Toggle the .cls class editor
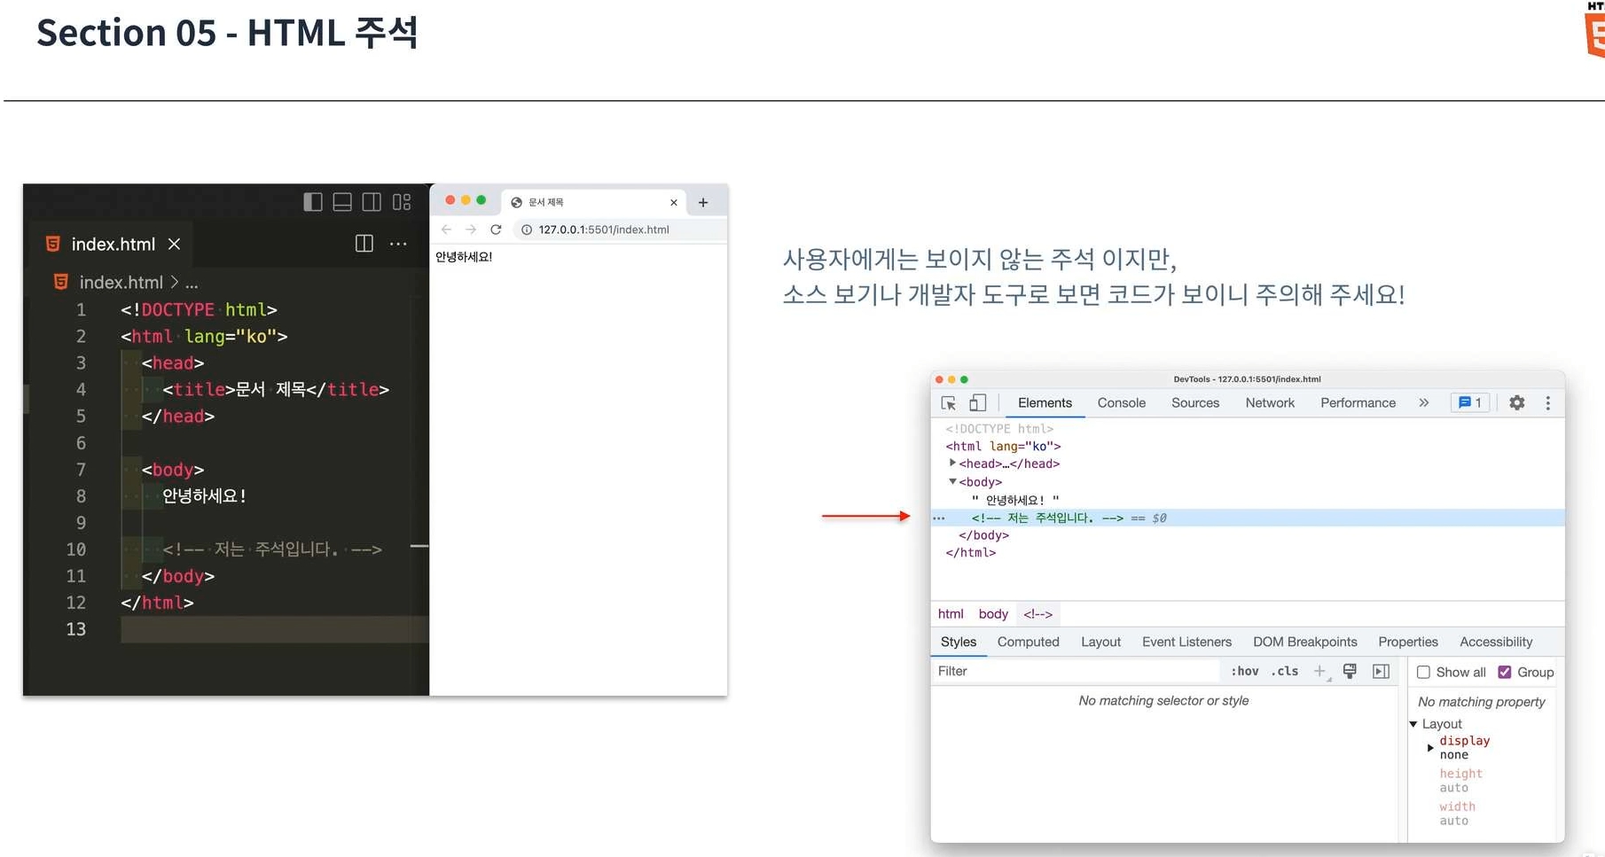 [1285, 672]
